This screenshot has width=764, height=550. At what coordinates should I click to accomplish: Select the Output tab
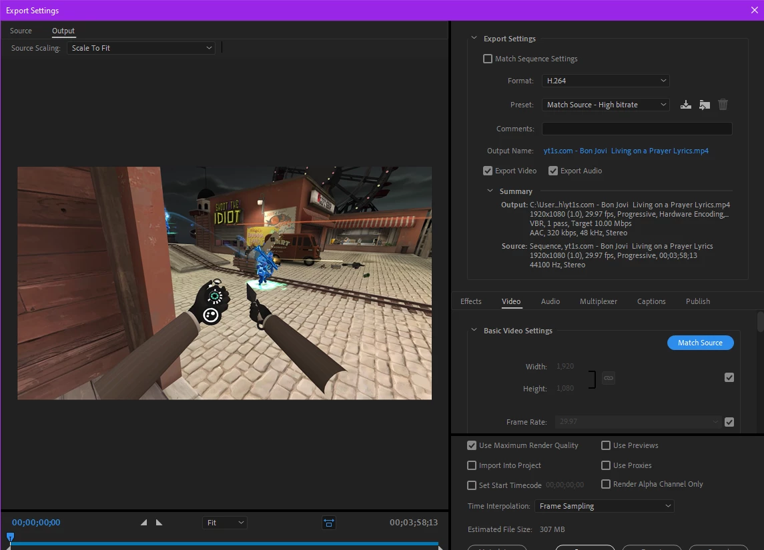click(x=63, y=31)
